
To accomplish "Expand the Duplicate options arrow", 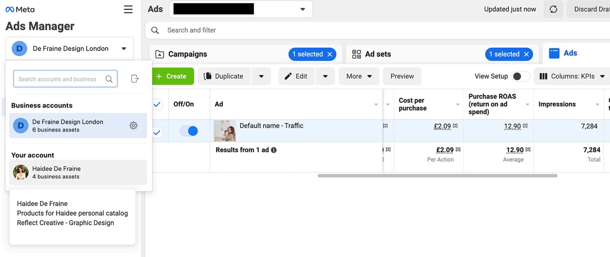I will coord(261,76).
